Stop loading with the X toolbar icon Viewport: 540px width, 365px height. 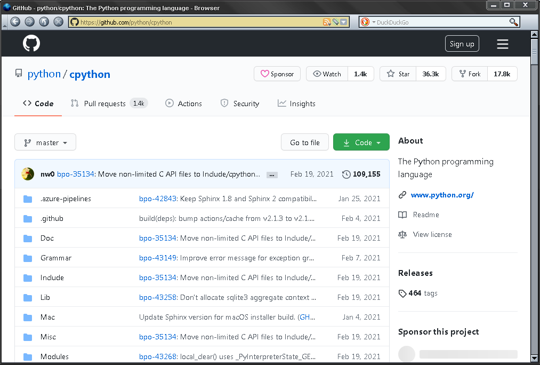tap(59, 22)
